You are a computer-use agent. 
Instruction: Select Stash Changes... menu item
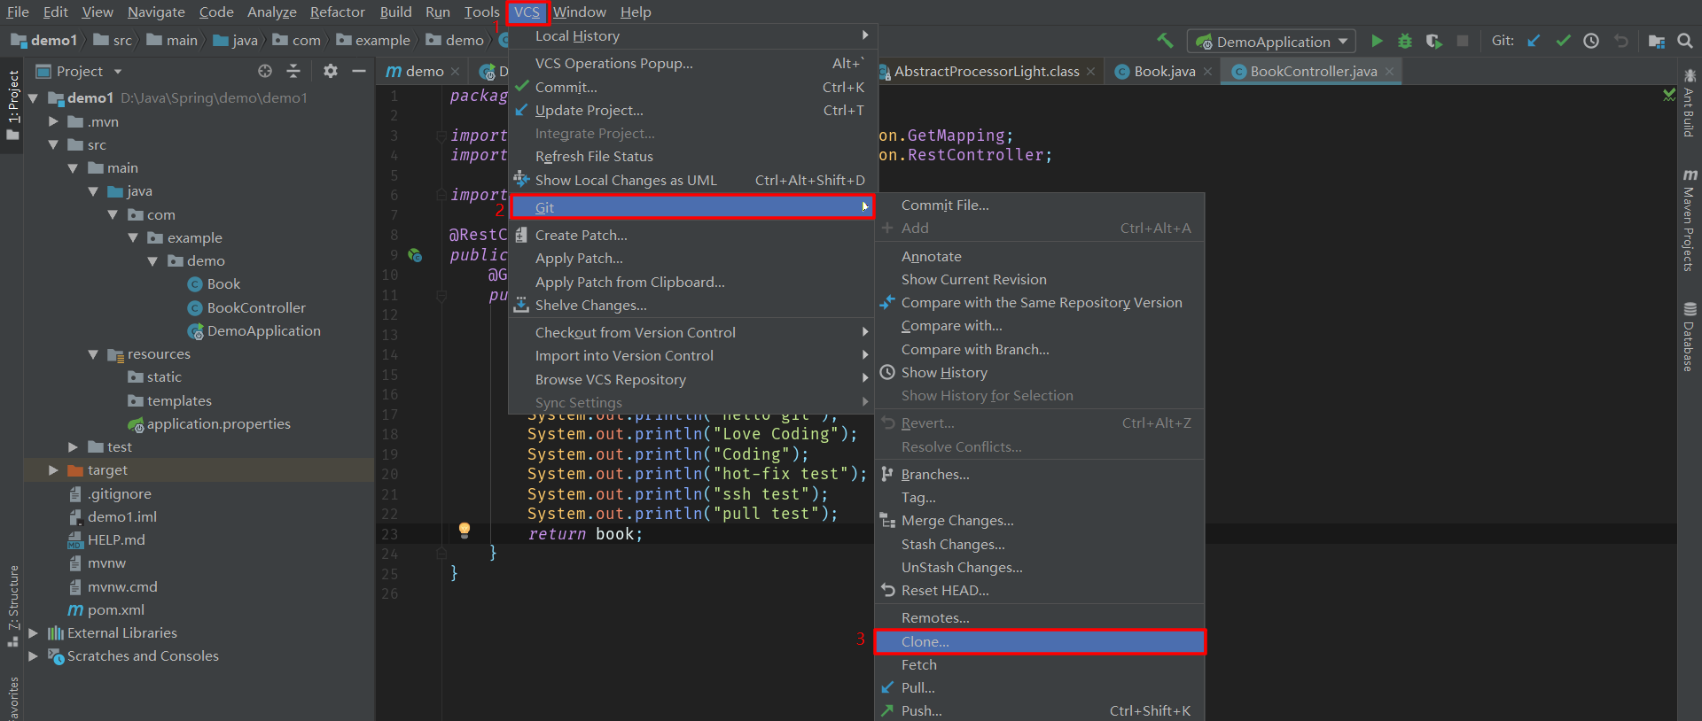pos(1040,544)
